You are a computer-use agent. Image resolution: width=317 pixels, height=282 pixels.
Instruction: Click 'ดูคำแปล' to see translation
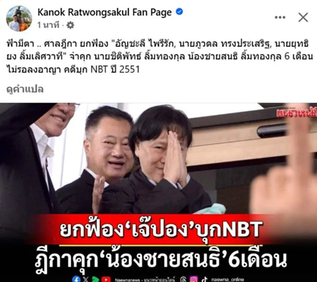tap(25, 89)
